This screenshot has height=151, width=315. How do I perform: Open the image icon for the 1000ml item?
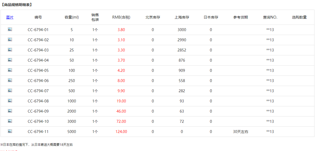[10, 101]
